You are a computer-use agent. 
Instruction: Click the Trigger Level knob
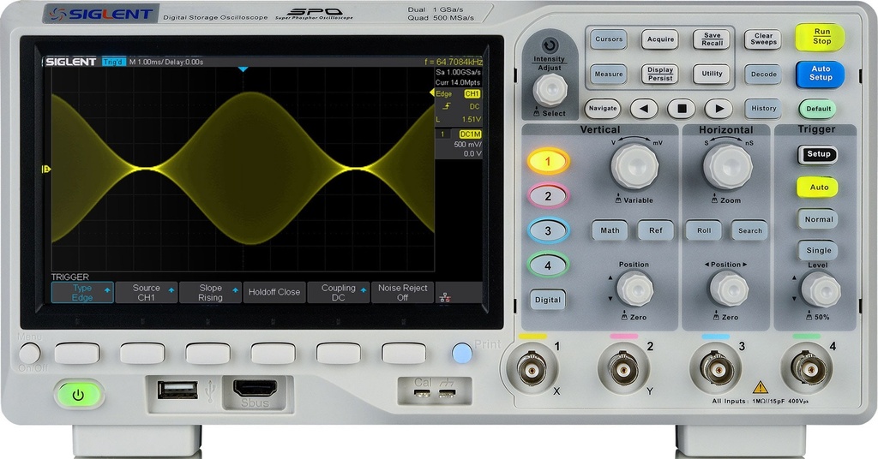(821, 290)
